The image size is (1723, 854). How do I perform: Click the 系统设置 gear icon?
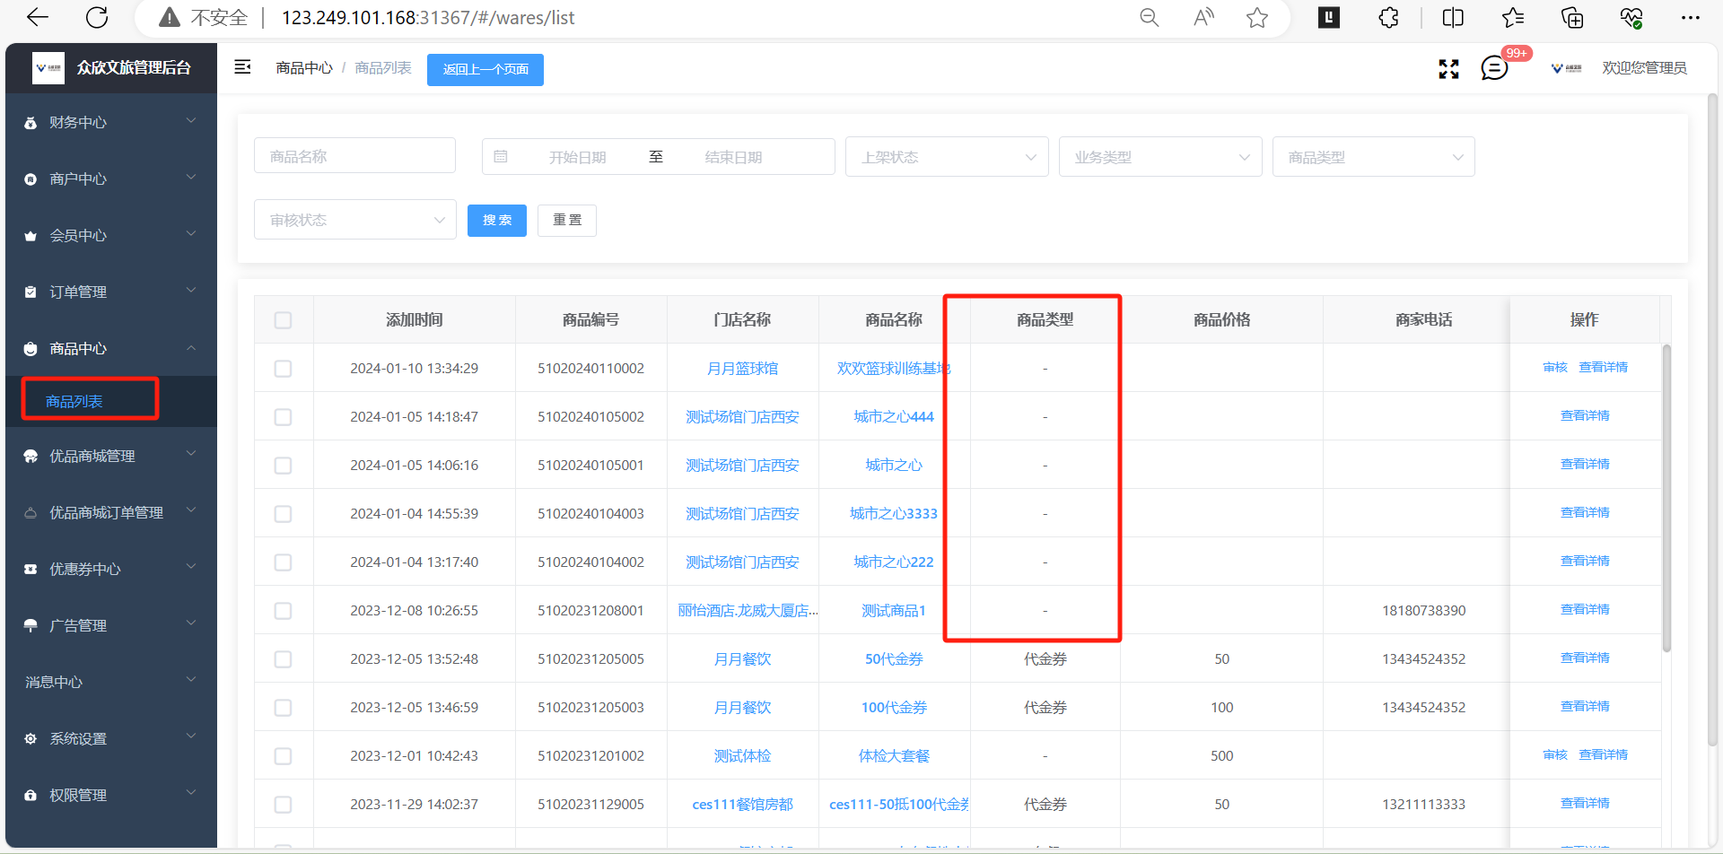coord(31,739)
